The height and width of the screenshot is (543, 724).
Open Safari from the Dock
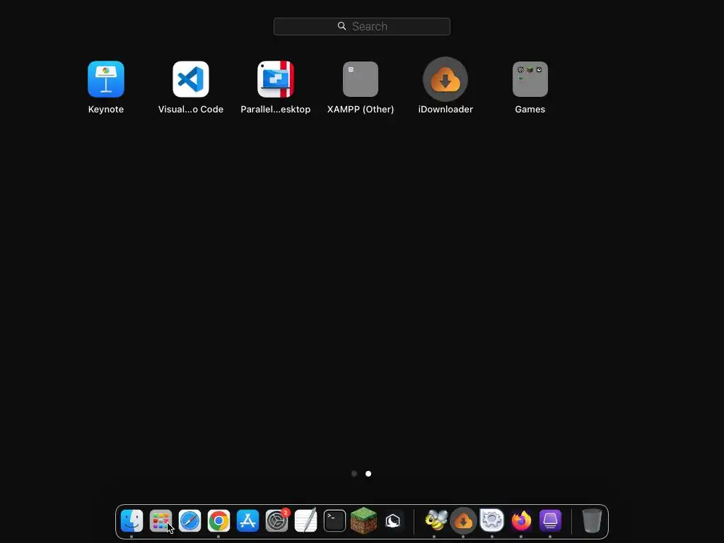point(189,521)
